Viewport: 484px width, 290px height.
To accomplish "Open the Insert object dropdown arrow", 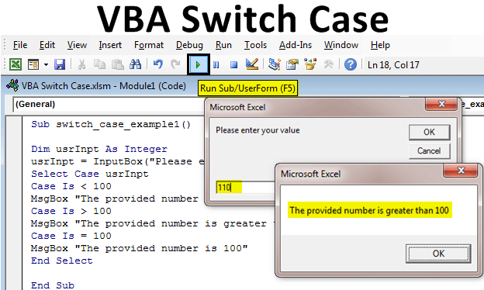I will click(46, 65).
